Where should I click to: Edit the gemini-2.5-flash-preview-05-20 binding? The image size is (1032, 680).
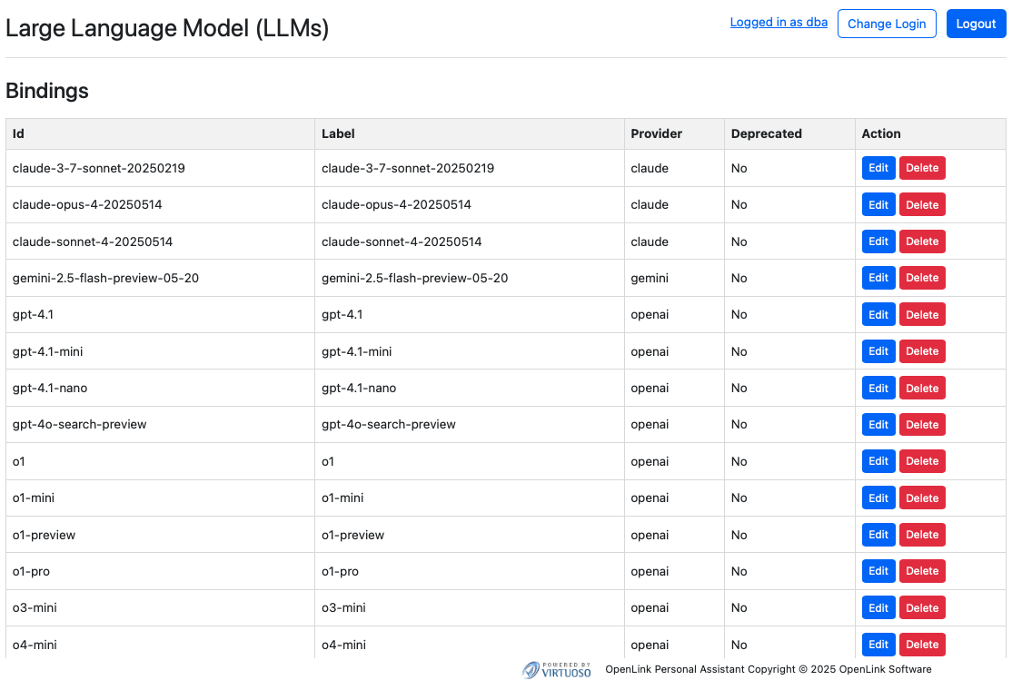878,278
